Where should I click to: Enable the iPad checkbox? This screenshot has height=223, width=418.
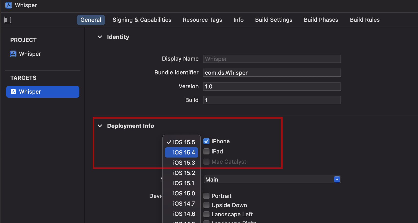(x=206, y=151)
